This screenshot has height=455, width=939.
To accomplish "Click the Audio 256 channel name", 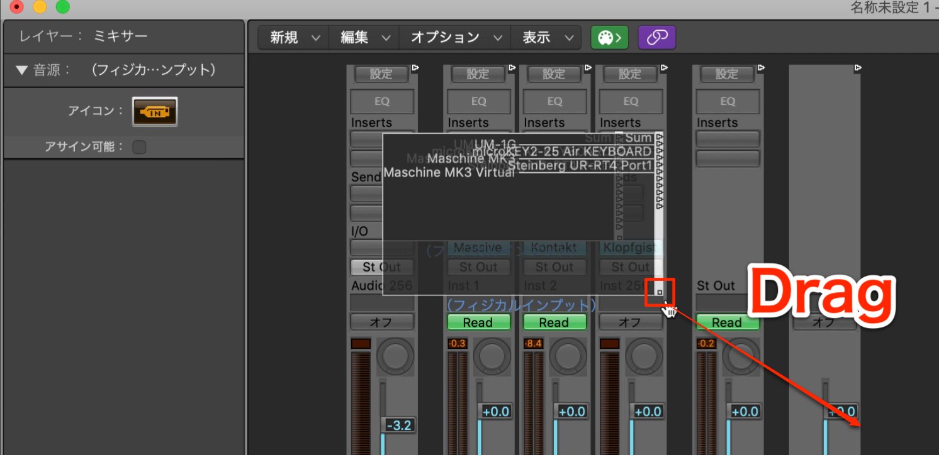I will pyautogui.click(x=381, y=286).
